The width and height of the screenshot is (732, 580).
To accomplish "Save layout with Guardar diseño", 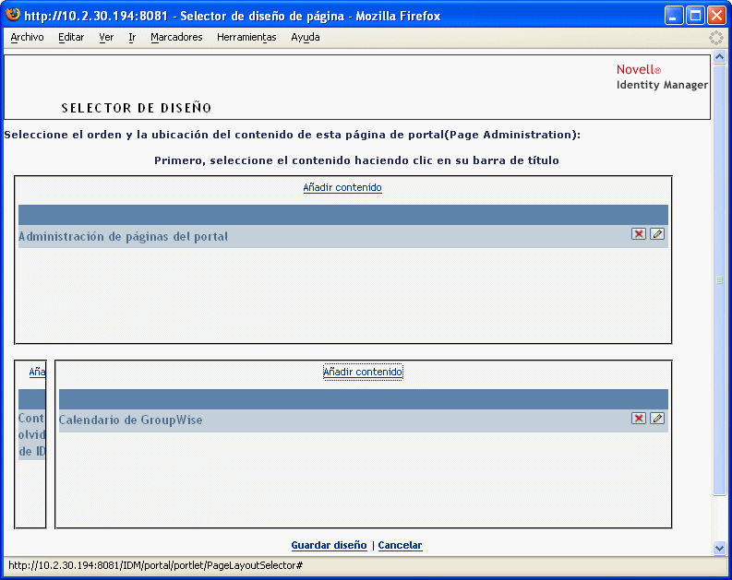I will click(329, 545).
